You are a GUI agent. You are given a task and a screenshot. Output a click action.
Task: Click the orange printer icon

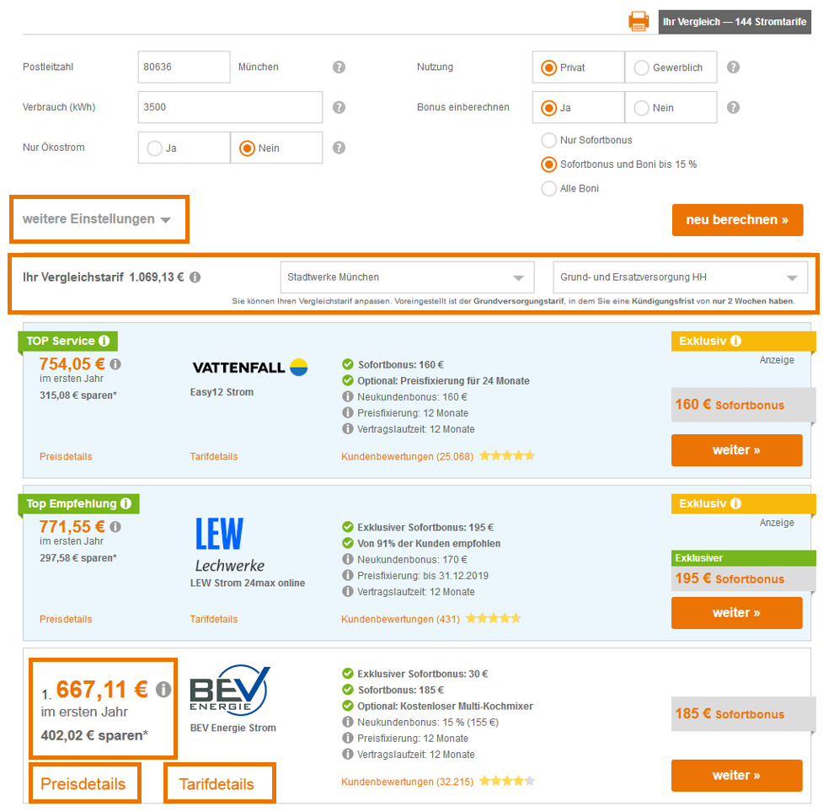(639, 22)
